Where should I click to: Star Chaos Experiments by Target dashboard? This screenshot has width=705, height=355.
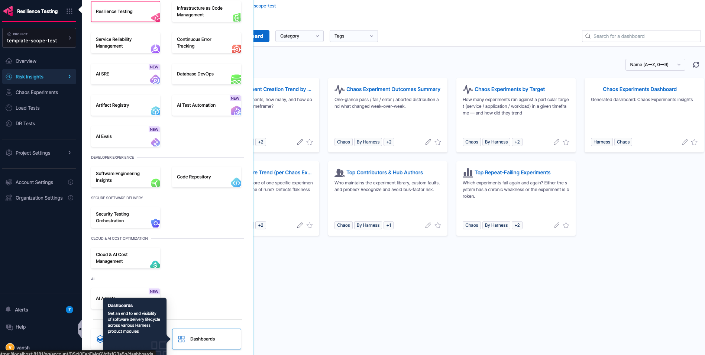(566, 142)
